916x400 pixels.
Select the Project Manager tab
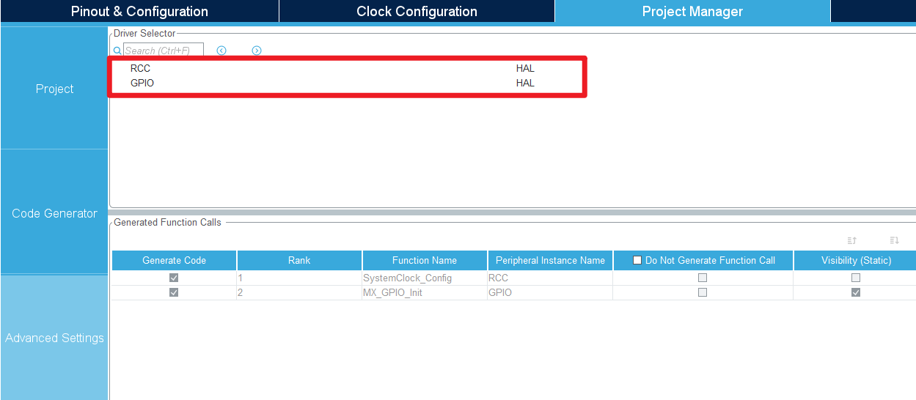coord(692,11)
